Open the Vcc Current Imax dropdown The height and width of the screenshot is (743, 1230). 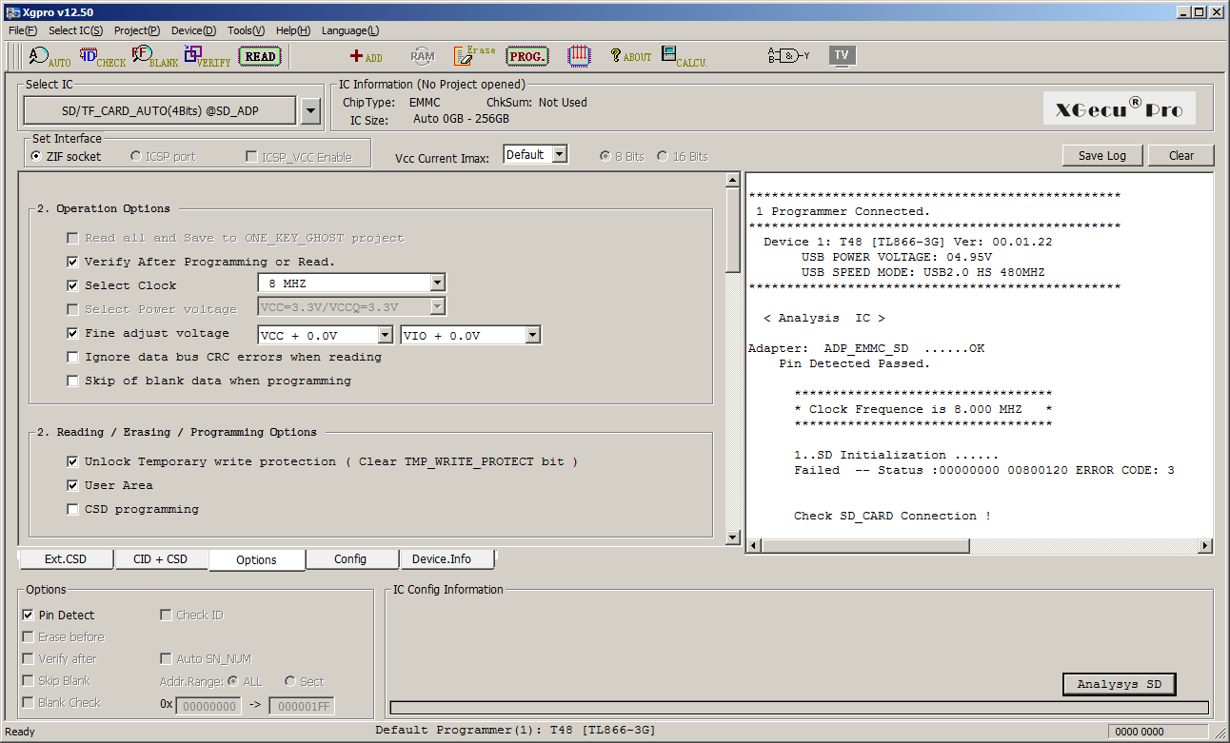559,154
